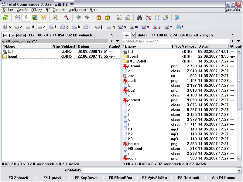Screen dimensions: 243x182
Task: Open the directory tree view icon
Action: tap(44, 17)
